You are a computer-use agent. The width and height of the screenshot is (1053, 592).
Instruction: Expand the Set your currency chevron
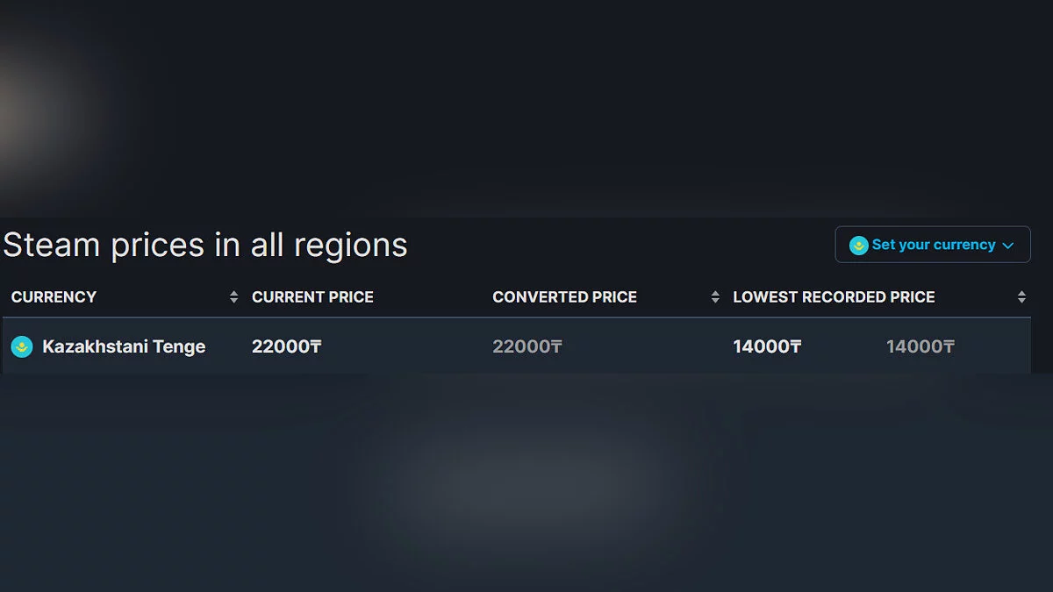[x=1007, y=246]
